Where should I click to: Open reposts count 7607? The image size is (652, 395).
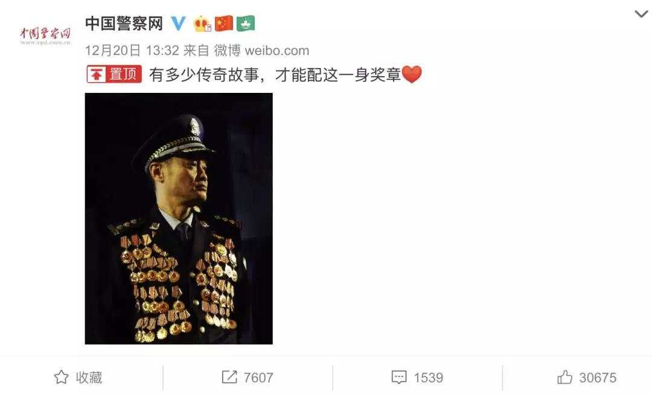coord(258,378)
